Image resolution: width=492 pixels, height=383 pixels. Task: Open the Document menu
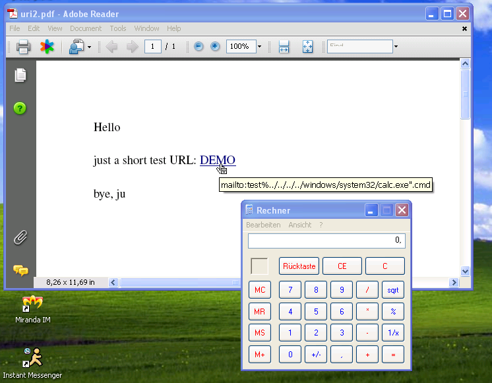point(86,28)
